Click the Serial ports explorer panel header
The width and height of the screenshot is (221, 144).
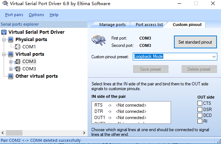[x=43, y=24]
